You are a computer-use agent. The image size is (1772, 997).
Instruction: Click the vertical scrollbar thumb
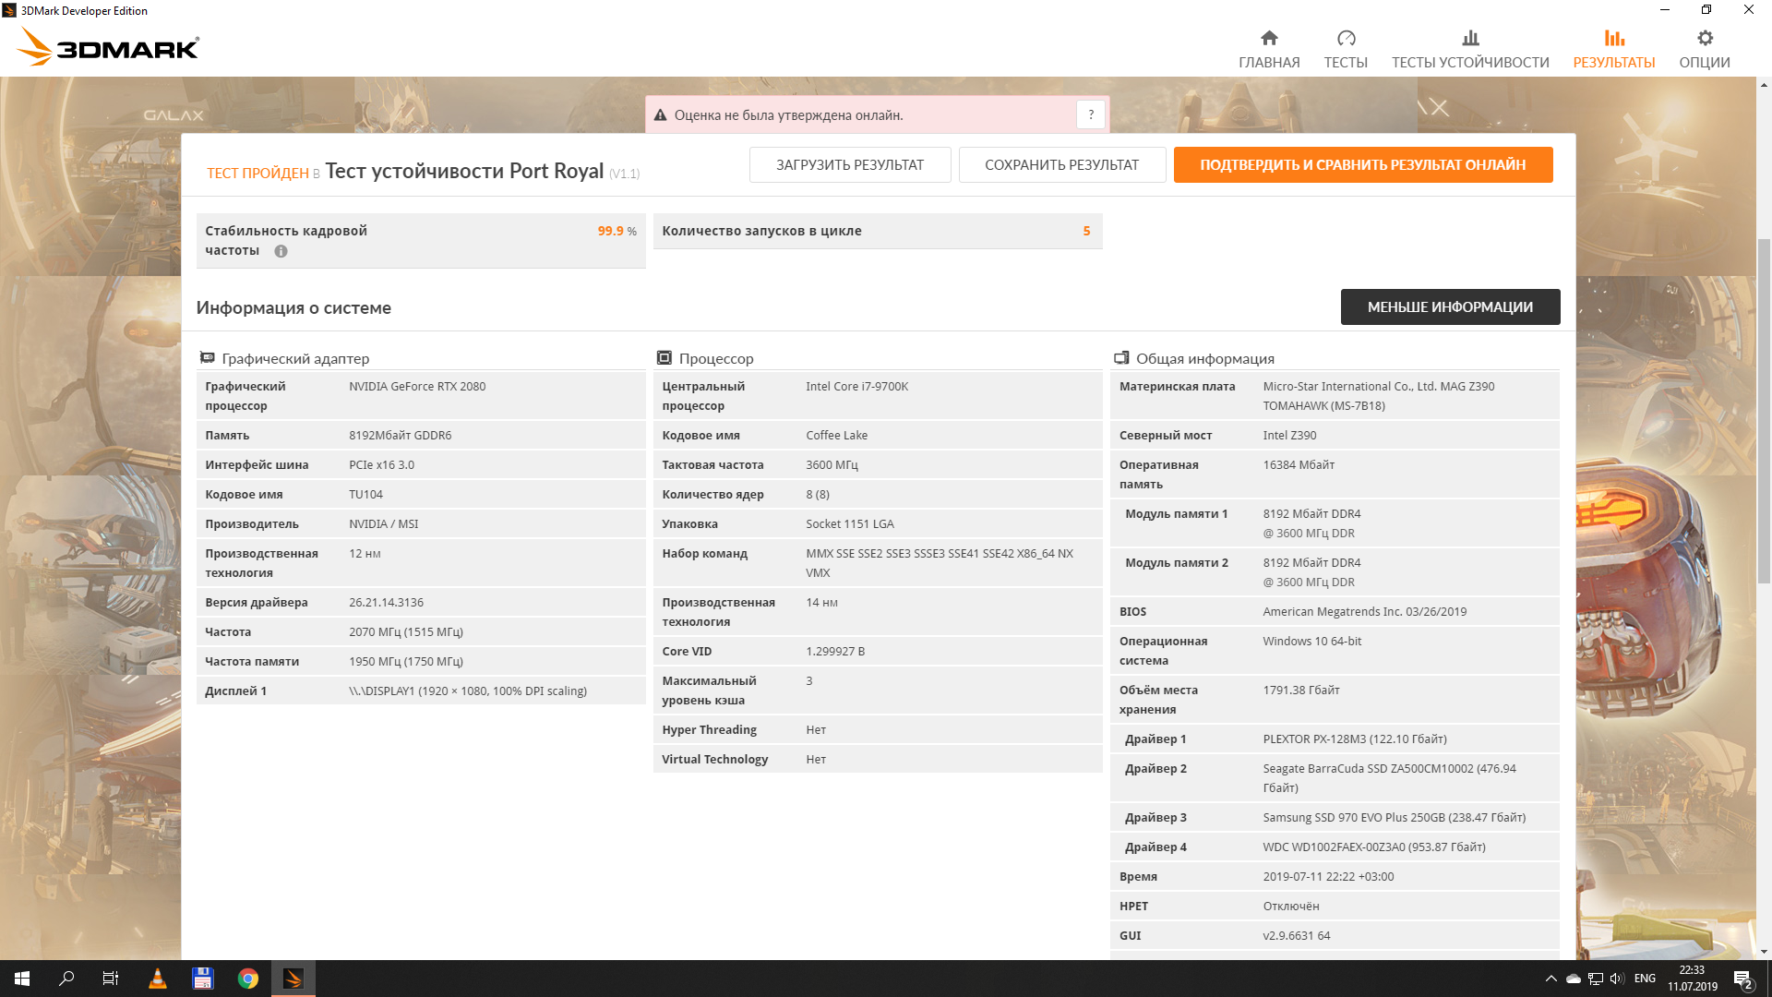[1764, 411]
